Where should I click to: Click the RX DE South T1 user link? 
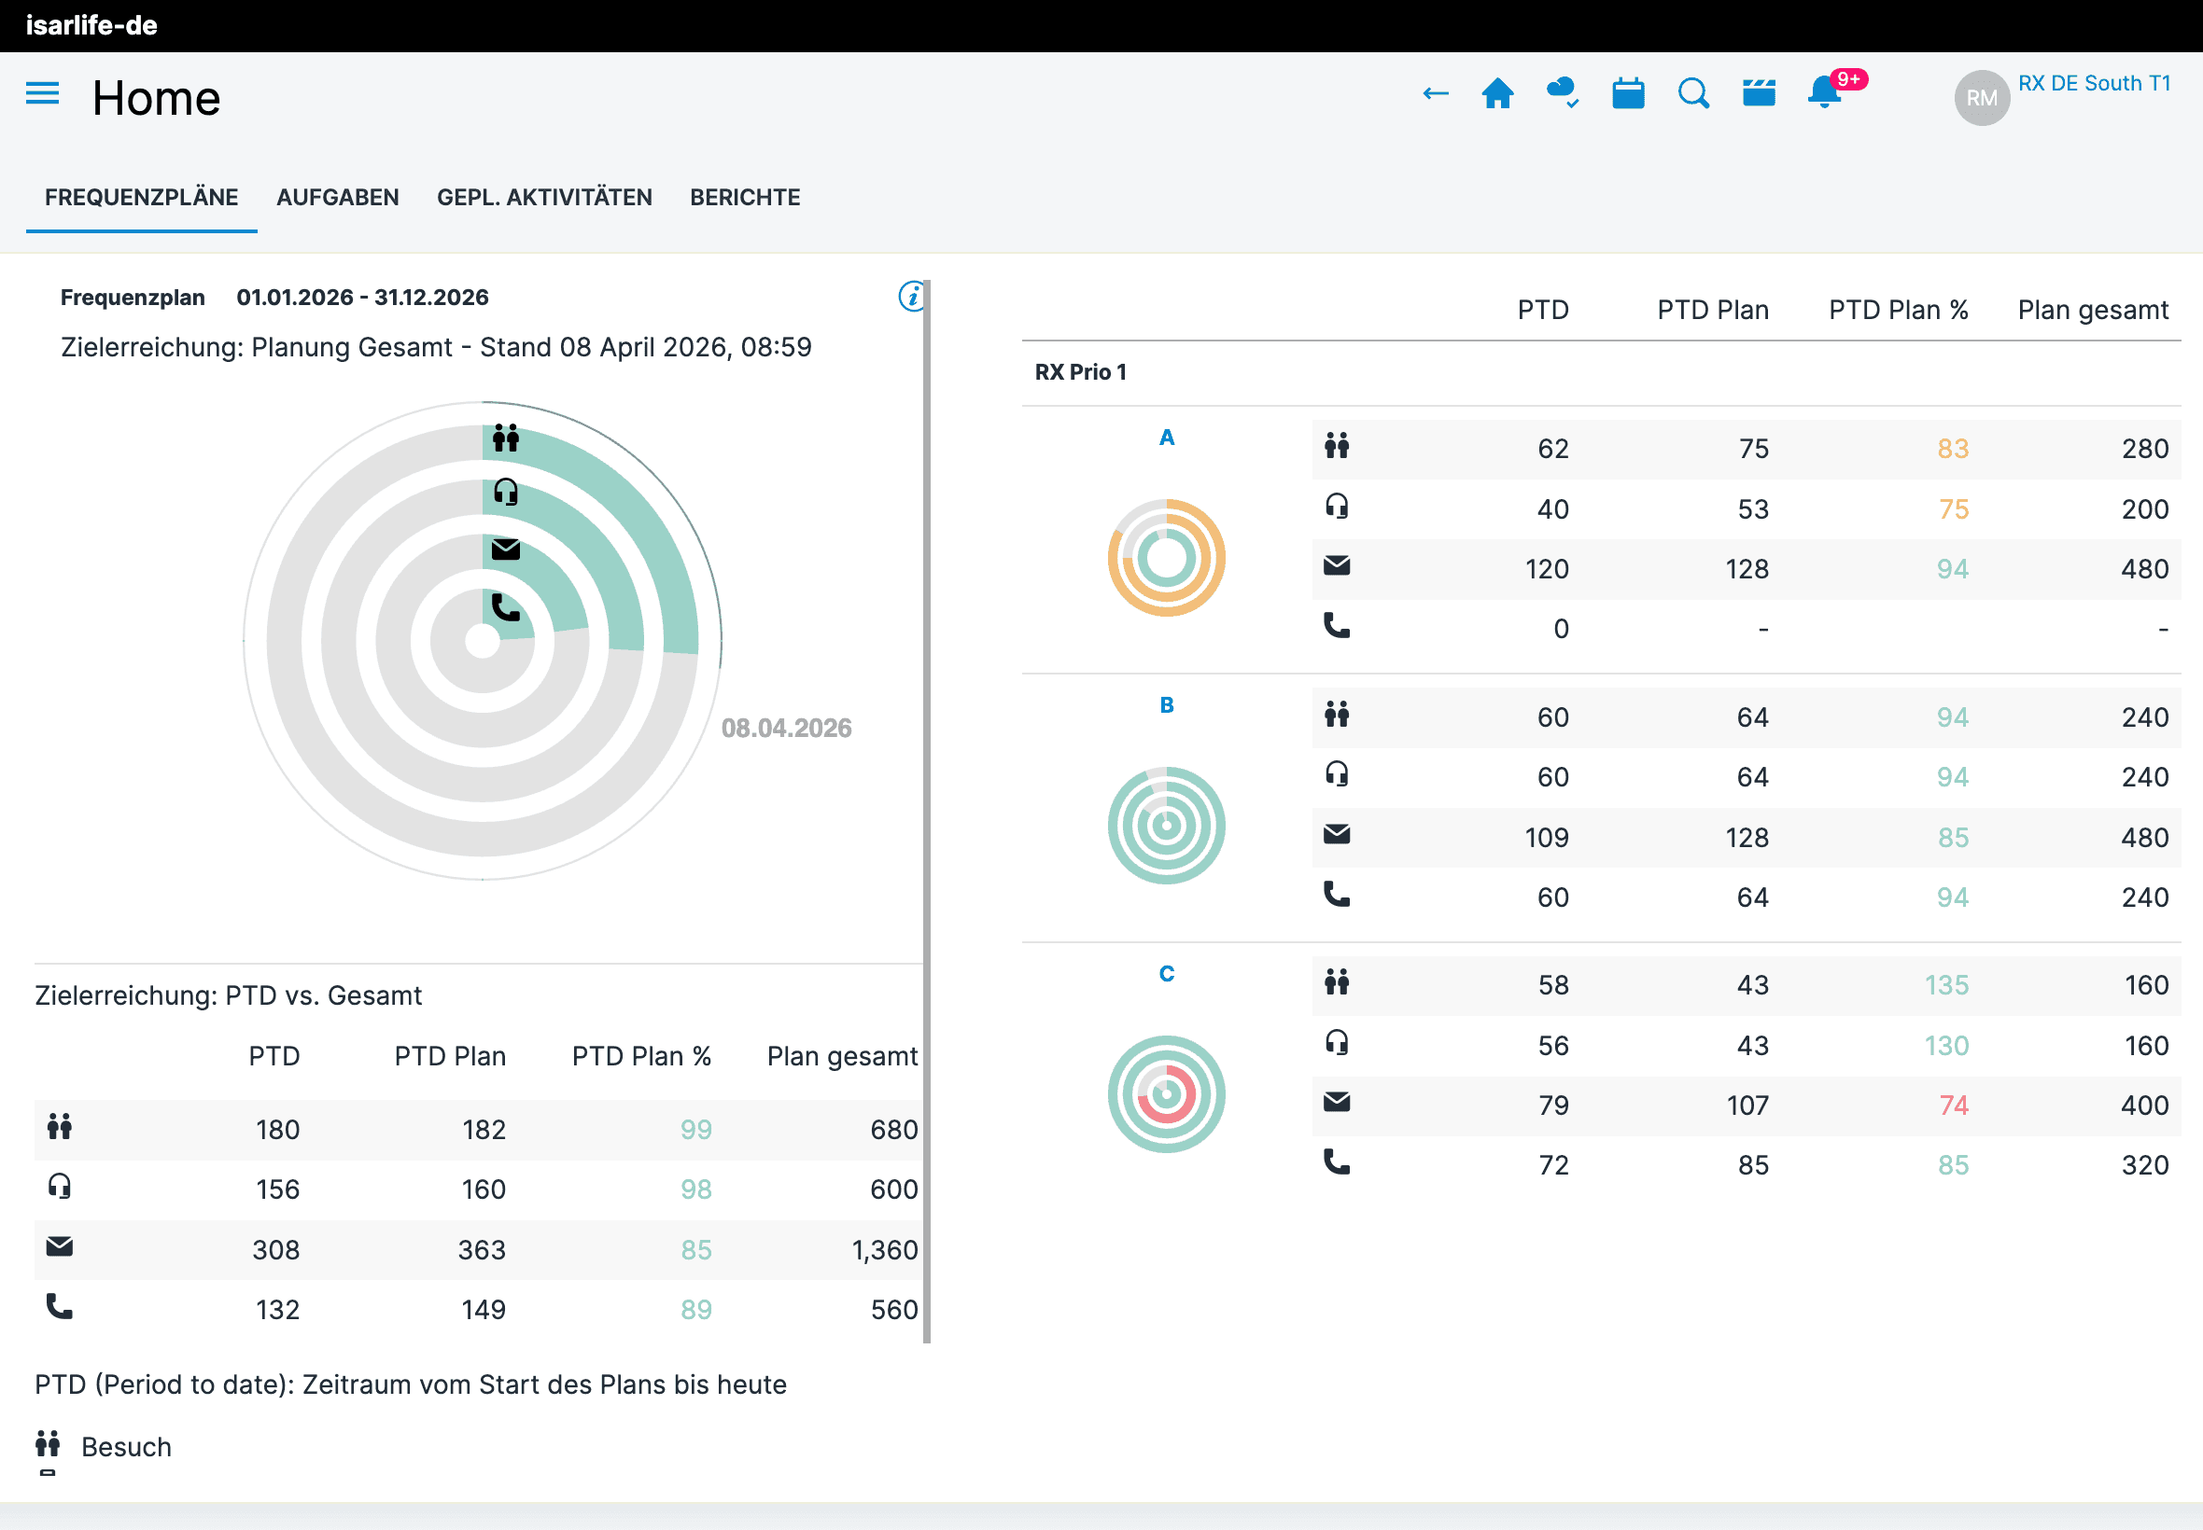coord(2094,83)
